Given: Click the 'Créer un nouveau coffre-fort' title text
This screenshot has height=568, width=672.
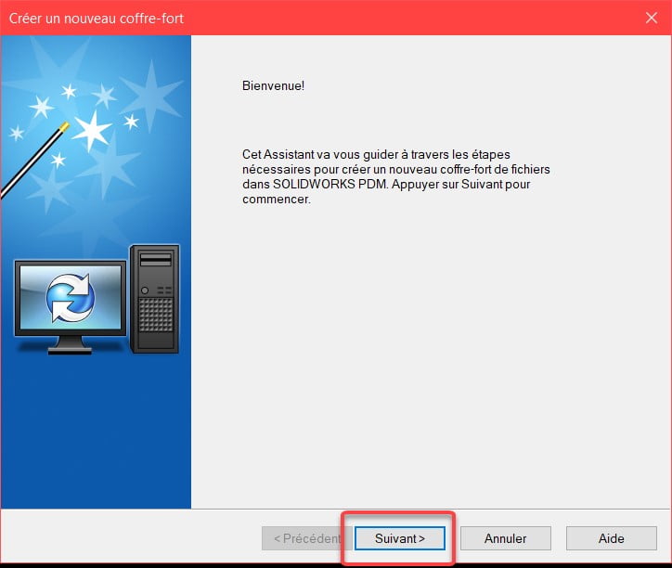Looking at the screenshot, I should click(96, 18).
